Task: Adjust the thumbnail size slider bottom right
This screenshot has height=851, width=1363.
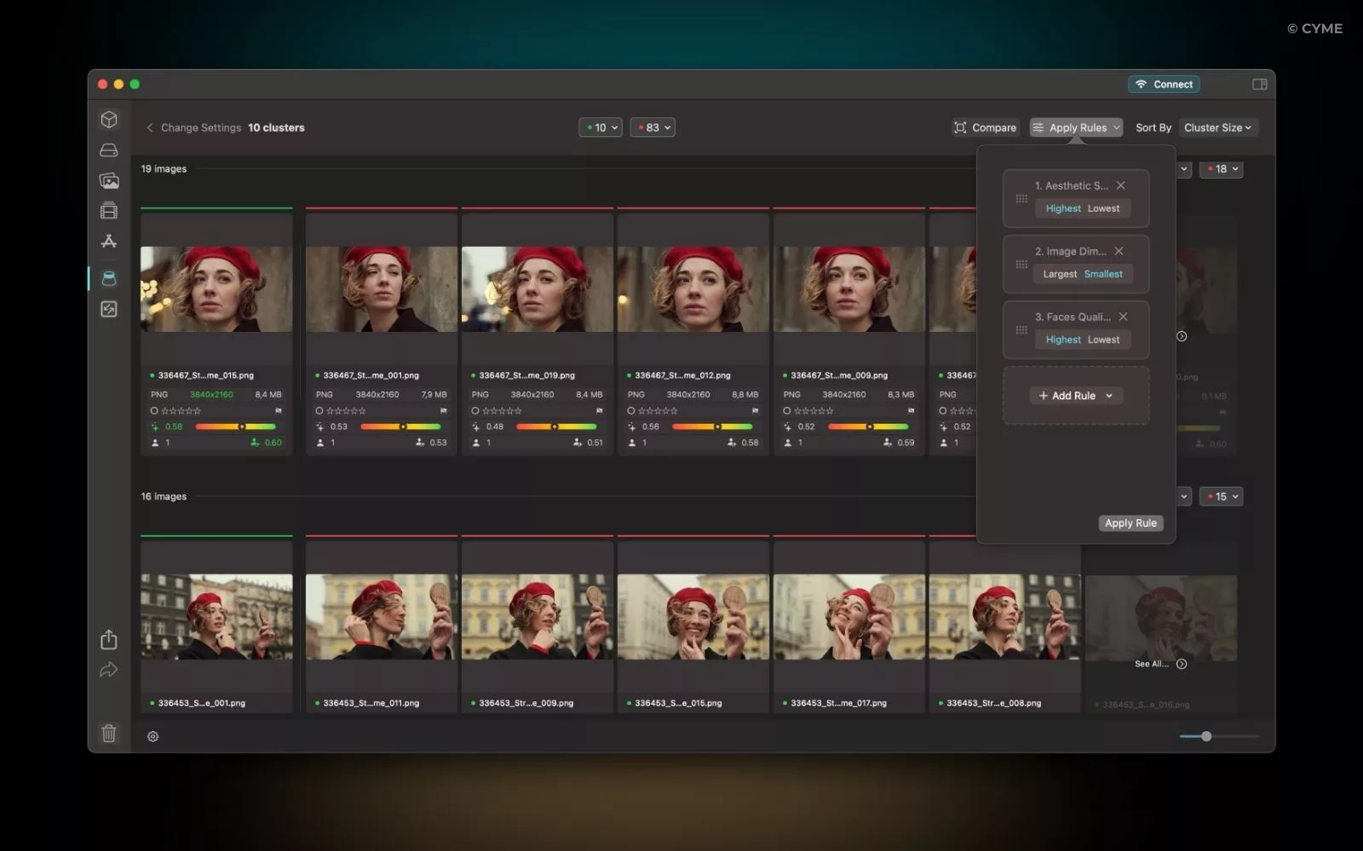Action: [1205, 737]
